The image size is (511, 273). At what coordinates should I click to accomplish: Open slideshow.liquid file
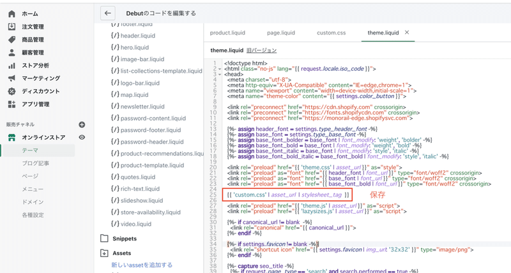(142, 200)
